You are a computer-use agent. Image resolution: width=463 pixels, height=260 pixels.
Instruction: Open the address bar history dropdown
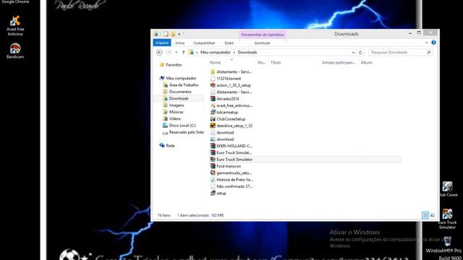coord(353,53)
